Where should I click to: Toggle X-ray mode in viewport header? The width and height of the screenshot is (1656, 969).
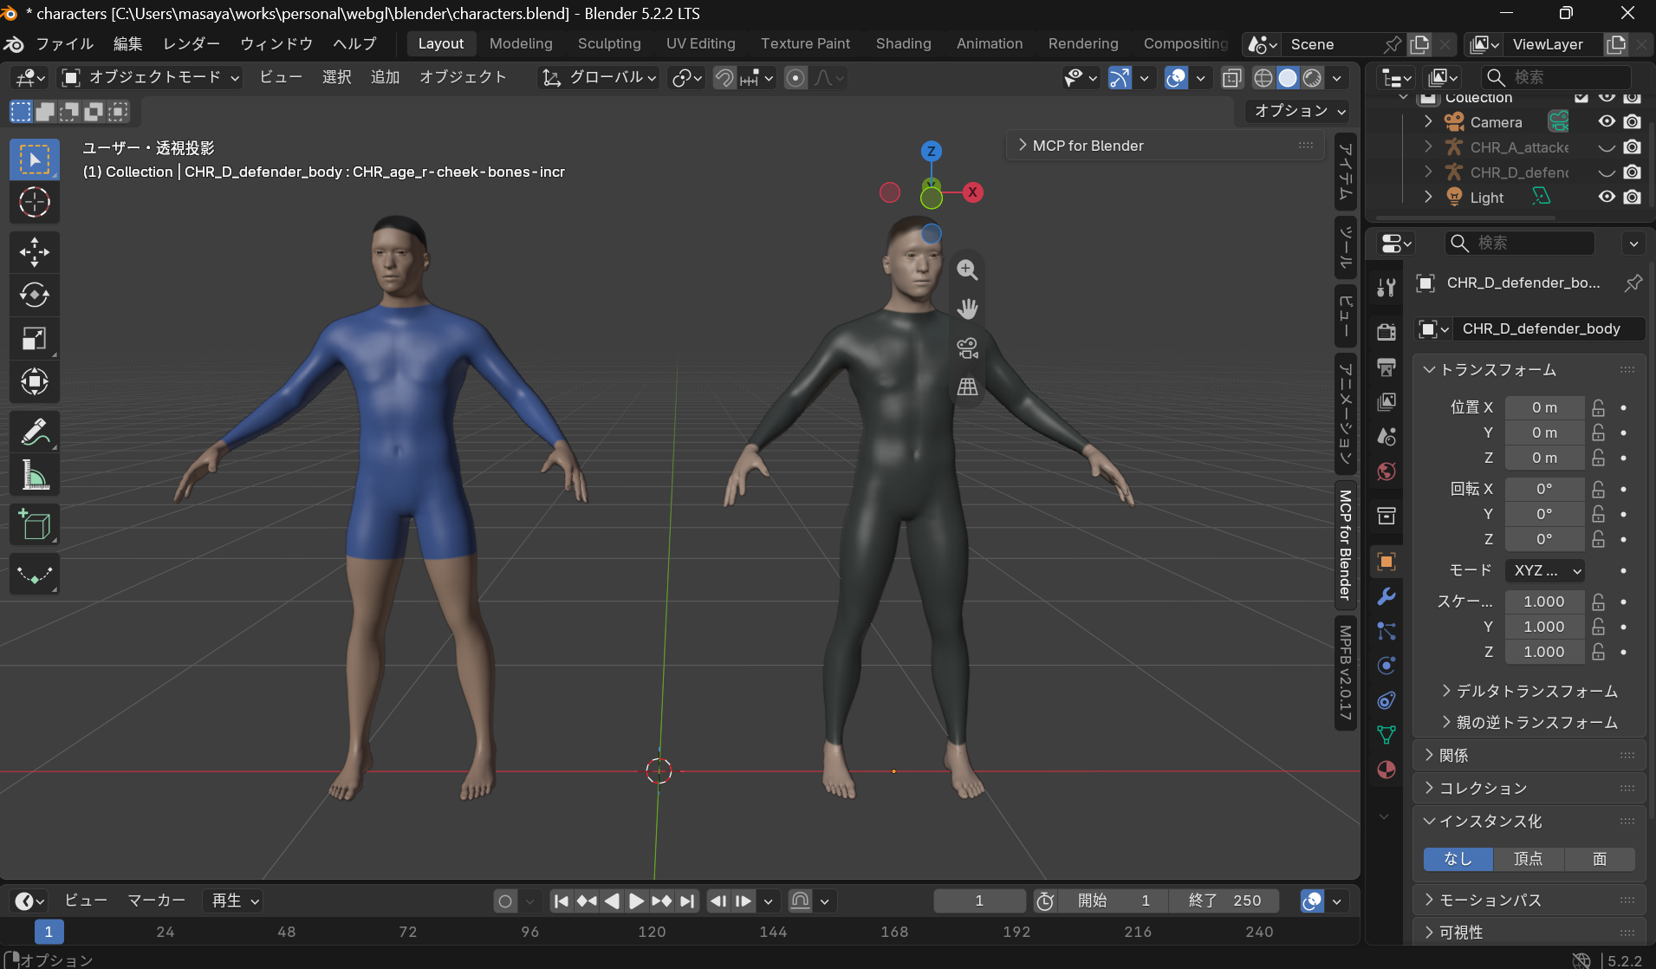coord(1231,78)
